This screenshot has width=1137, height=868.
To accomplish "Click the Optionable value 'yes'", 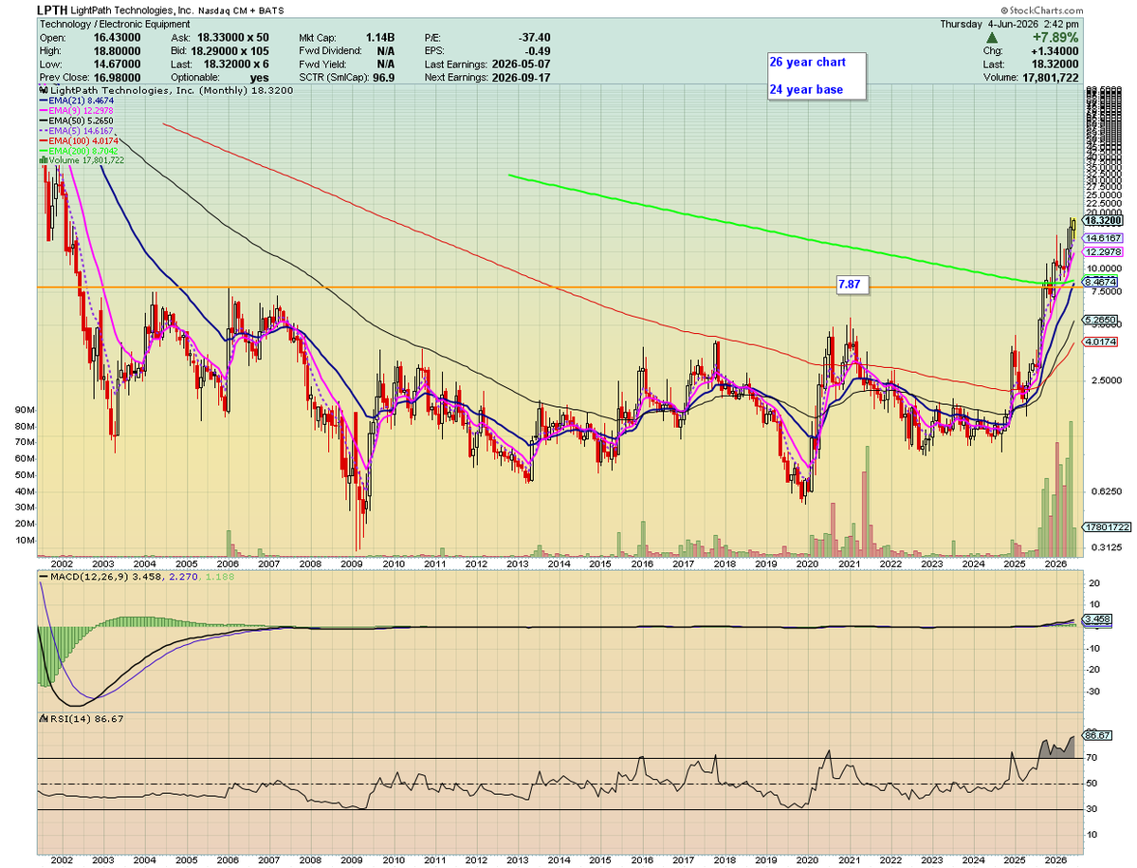I will pos(259,78).
